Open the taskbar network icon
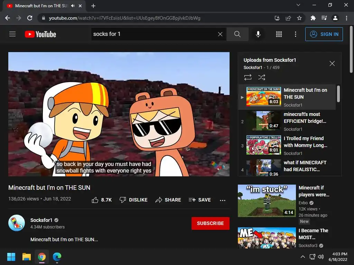The image size is (354, 265). pyautogui.click(x=312, y=257)
